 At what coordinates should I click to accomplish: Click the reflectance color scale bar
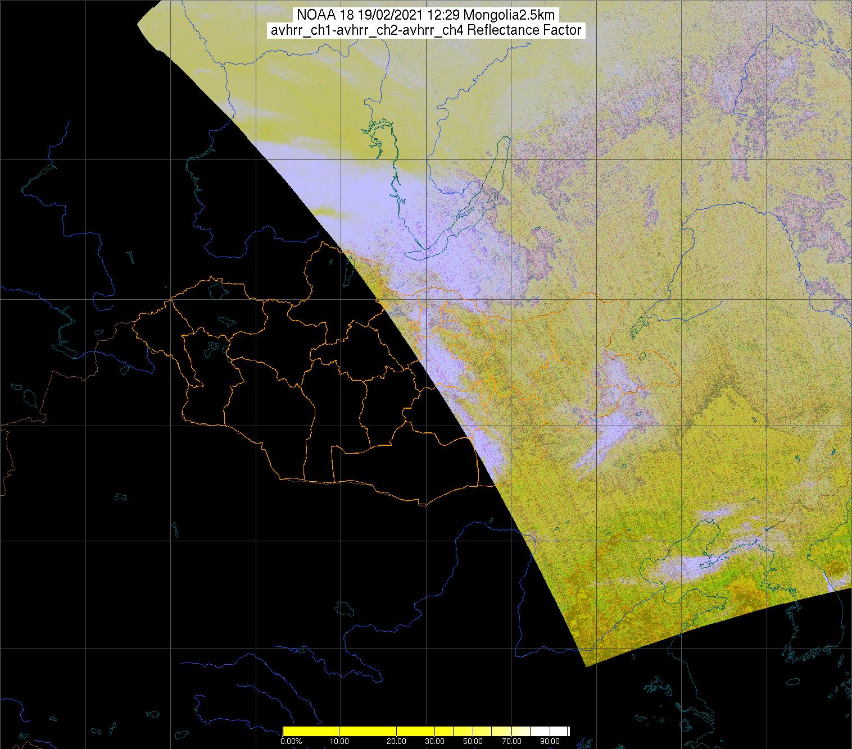coord(426,731)
